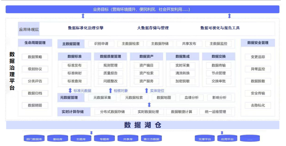
Task: Open 元数据采集 under metadata management
Action: pyautogui.click(x=102, y=97)
